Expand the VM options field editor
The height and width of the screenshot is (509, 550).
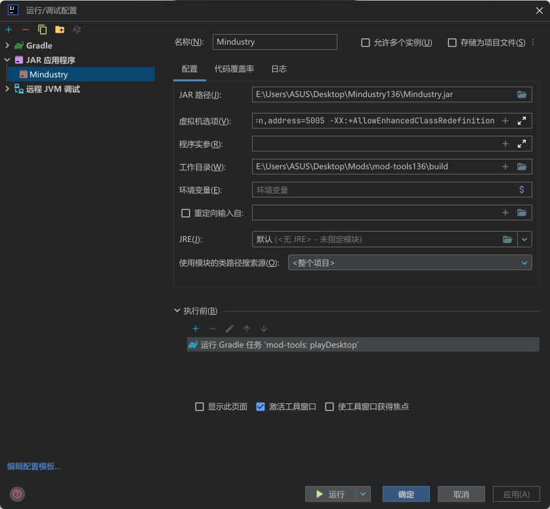[x=522, y=121]
